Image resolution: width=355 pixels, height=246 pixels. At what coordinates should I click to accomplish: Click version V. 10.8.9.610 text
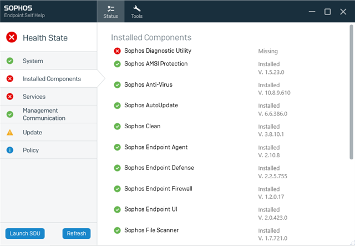[274, 93]
